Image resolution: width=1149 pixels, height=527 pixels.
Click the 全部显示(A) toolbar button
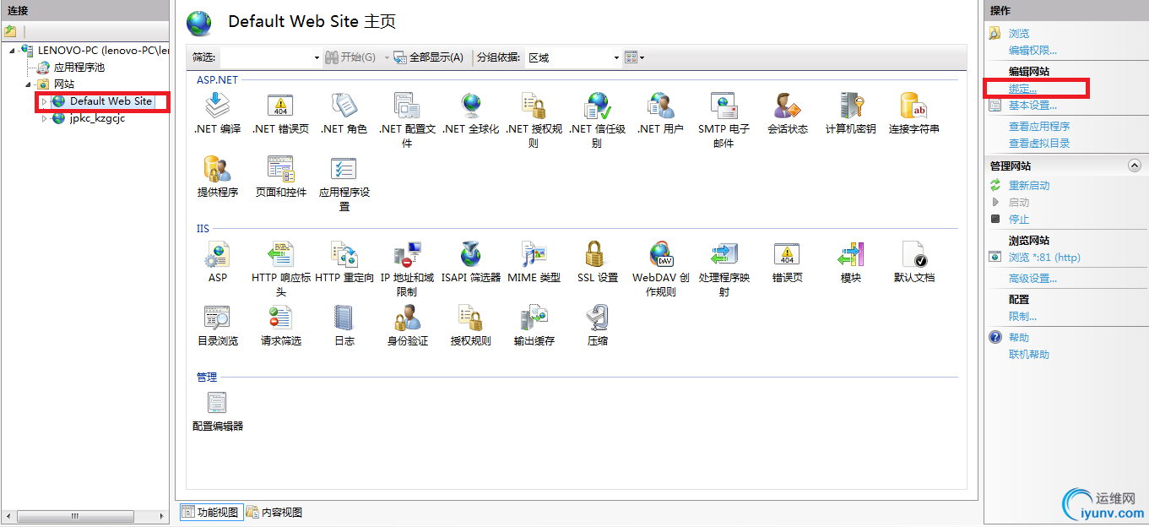coord(429,57)
